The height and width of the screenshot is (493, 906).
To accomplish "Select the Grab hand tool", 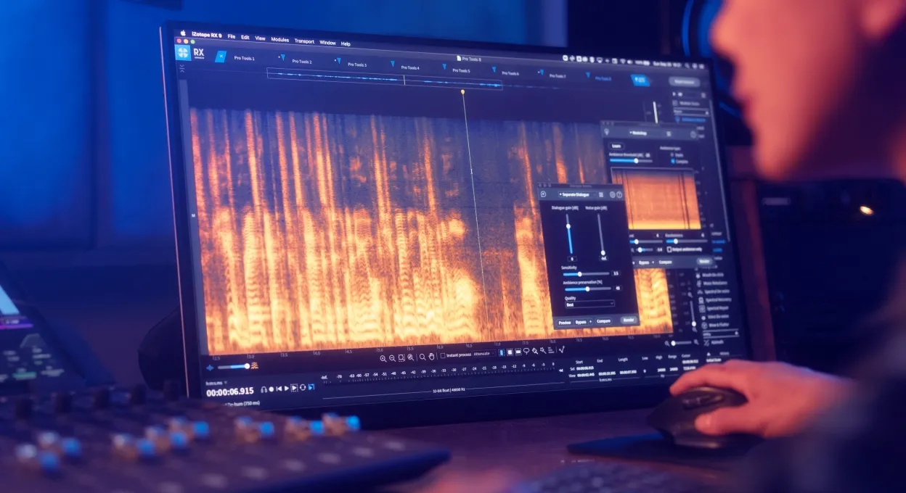I will coord(431,357).
